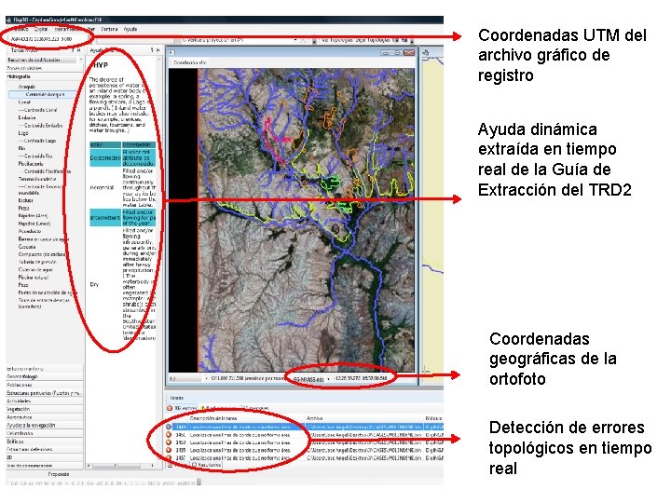Click the Desconocido value cell in help table
The height and width of the screenshot is (503, 671).
(105, 157)
